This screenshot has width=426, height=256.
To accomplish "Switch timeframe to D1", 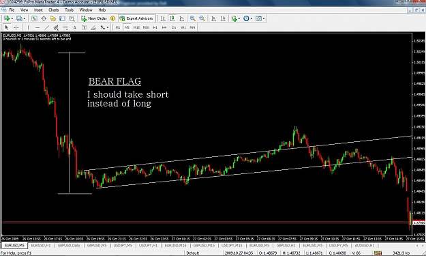I will (174, 27).
